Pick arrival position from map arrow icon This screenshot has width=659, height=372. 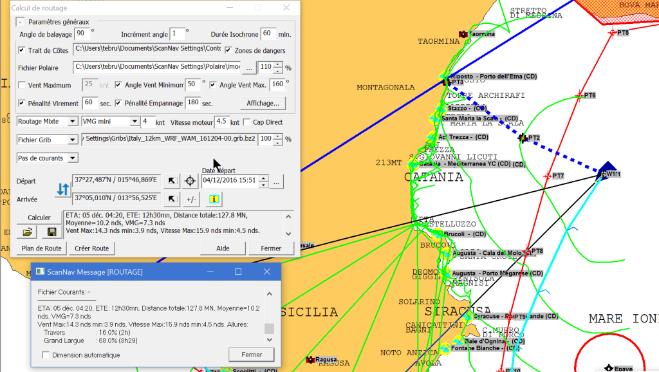click(x=172, y=199)
